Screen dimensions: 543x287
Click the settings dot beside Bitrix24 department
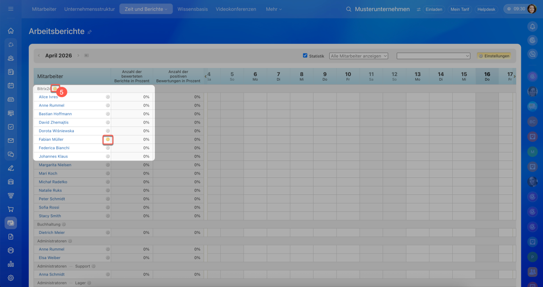(x=55, y=89)
